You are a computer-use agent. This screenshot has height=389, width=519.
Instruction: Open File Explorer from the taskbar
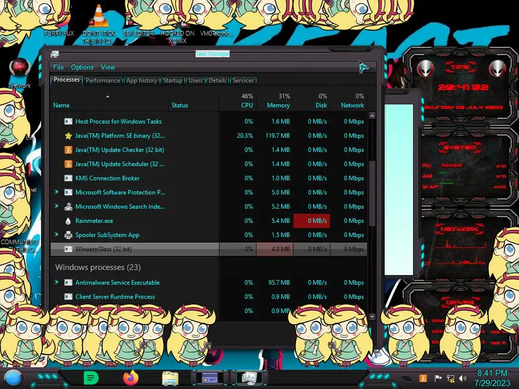[170, 378]
